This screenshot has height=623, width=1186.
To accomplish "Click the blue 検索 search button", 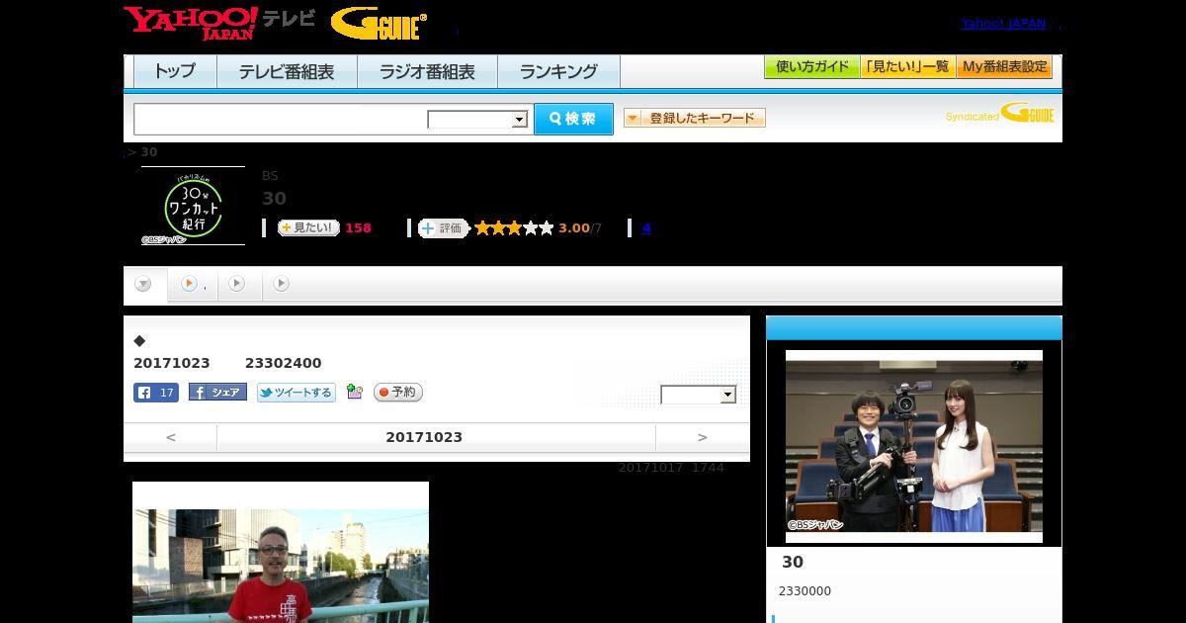I will point(573,119).
